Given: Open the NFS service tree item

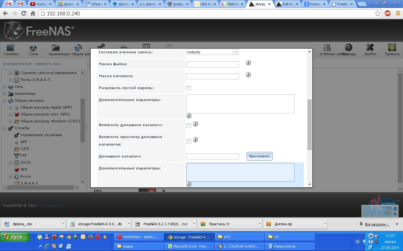Looking at the screenshot, I should (24, 169).
